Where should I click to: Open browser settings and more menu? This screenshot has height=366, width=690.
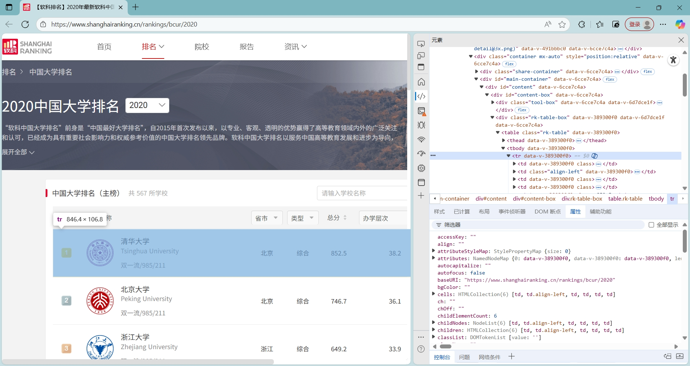click(663, 24)
